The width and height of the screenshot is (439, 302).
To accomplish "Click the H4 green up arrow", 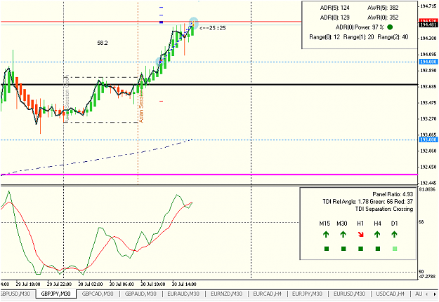I will [x=377, y=235].
